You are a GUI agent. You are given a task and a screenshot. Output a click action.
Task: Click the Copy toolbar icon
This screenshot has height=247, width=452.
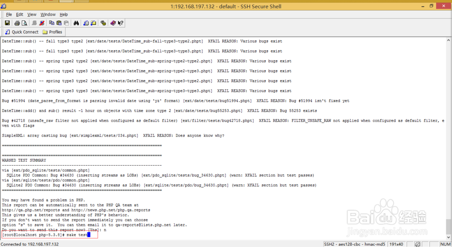click(52, 23)
